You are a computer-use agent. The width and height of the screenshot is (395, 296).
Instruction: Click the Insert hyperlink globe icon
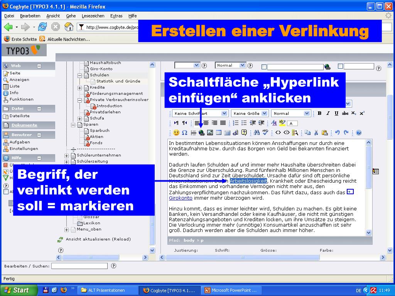(201, 133)
